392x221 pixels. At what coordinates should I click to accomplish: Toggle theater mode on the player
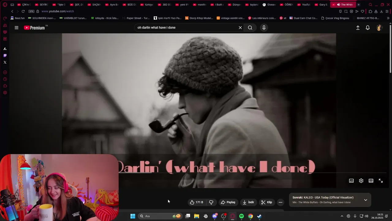(371, 181)
